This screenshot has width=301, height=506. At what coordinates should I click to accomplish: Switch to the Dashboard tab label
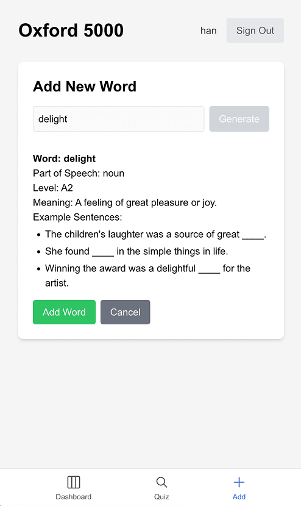74,497
